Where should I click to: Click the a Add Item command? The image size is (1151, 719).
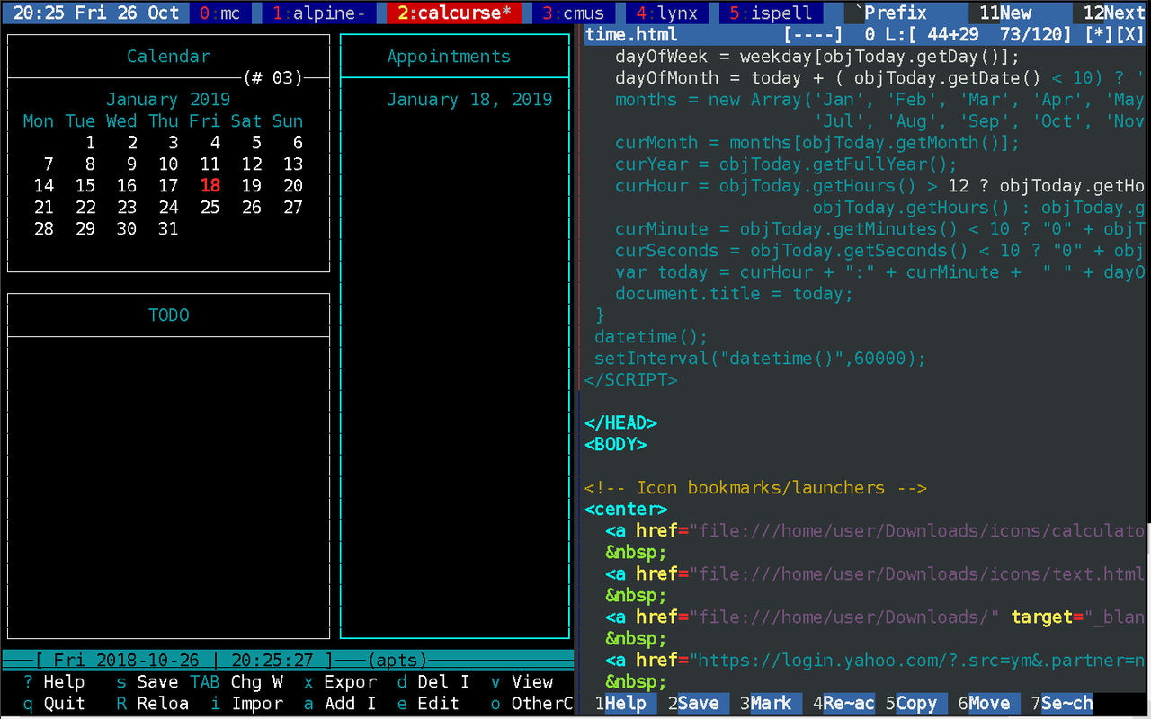(340, 703)
